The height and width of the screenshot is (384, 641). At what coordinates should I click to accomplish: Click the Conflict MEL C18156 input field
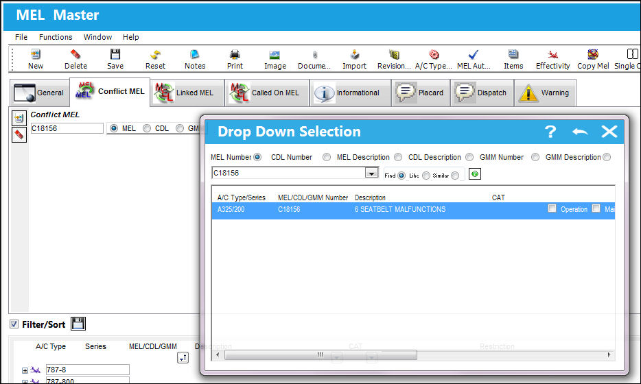[x=67, y=128]
